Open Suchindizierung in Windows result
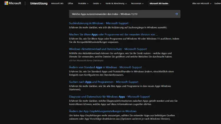 pos(99,23)
